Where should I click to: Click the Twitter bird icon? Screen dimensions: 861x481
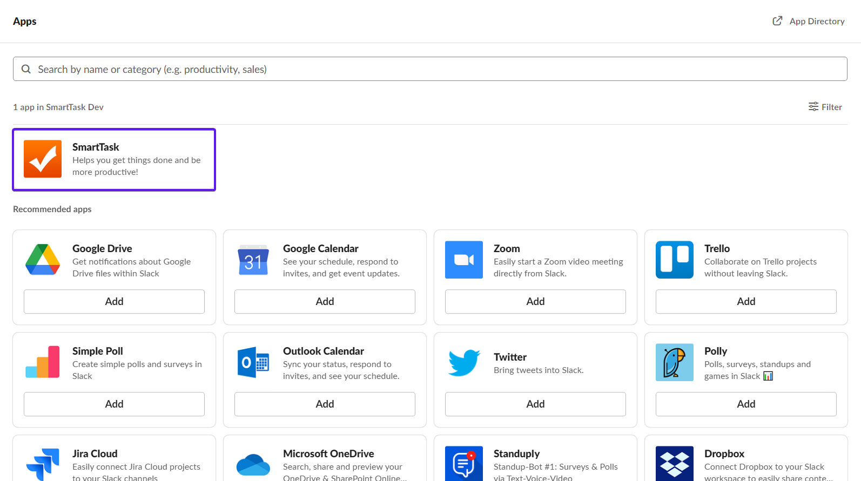[x=464, y=362]
